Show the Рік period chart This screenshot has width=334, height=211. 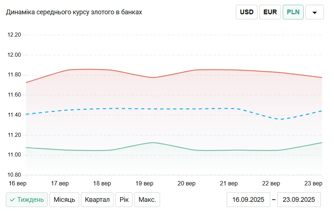pyautogui.click(x=124, y=200)
